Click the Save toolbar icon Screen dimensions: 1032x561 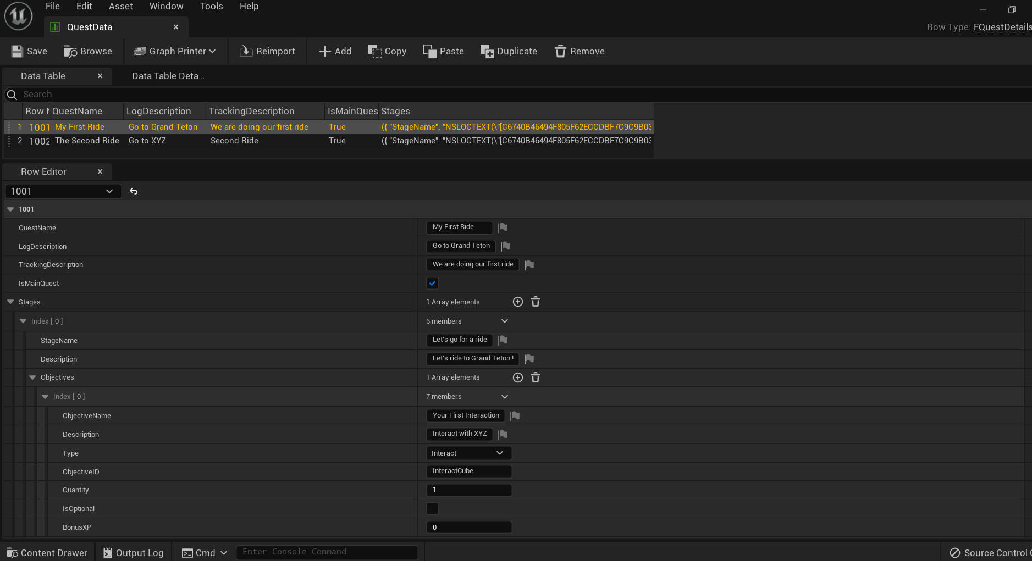click(18, 51)
